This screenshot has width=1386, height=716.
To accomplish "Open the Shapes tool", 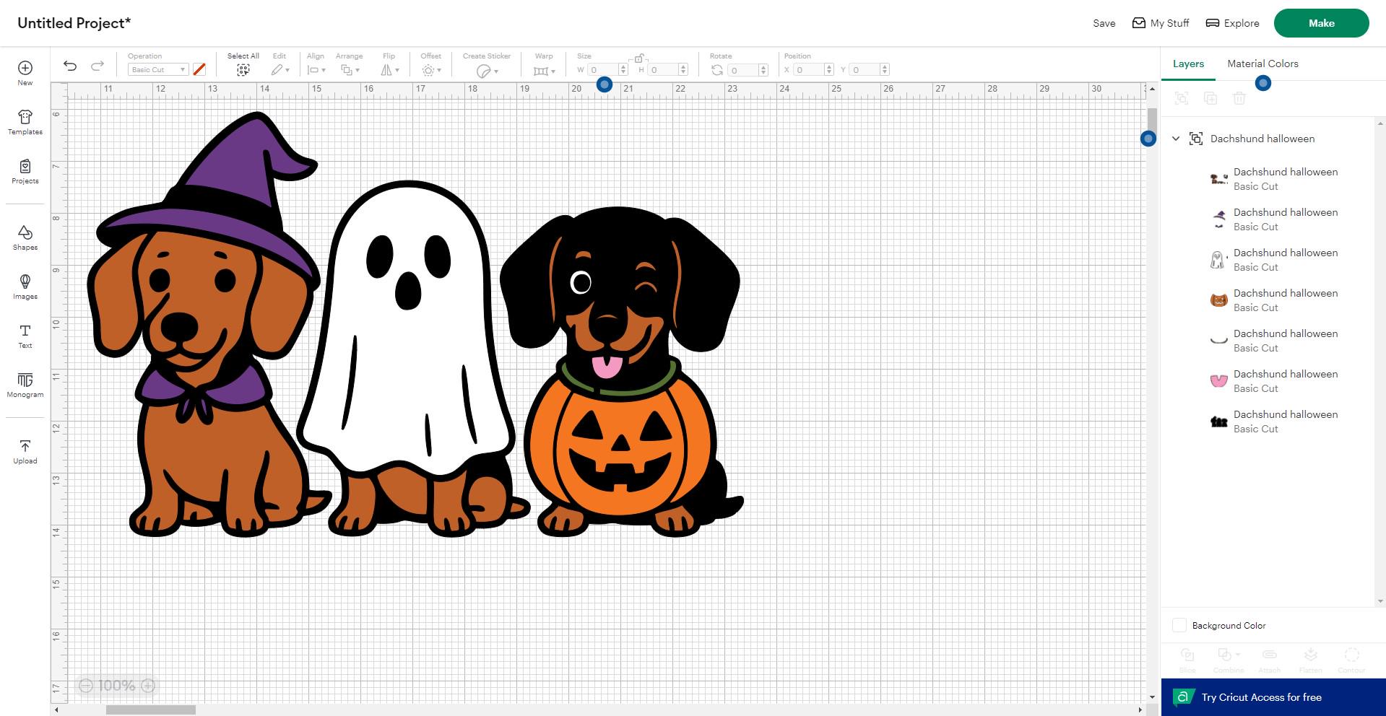I will point(25,232).
